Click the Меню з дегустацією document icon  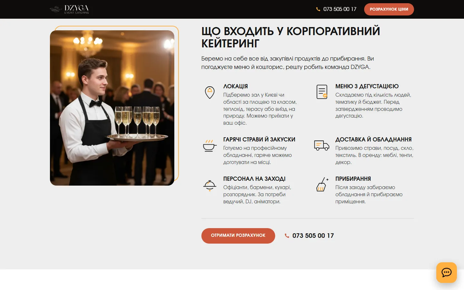(322, 92)
